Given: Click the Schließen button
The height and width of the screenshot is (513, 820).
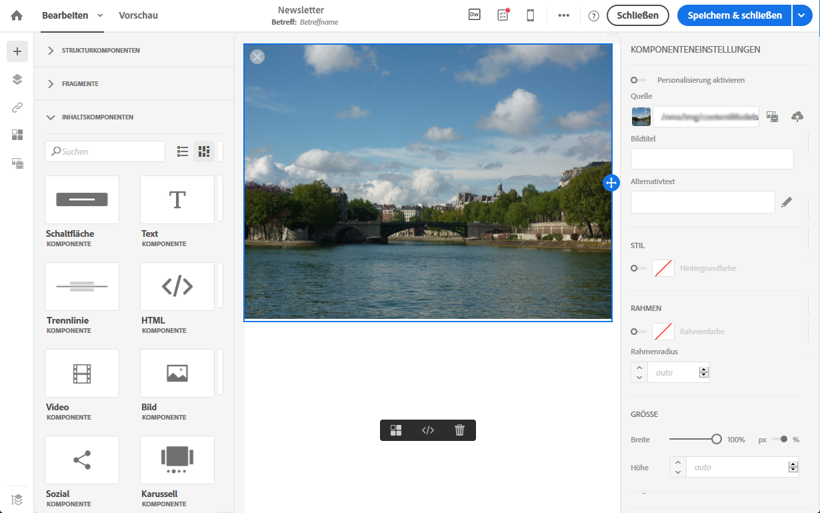Looking at the screenshot, I should (637, 15).
